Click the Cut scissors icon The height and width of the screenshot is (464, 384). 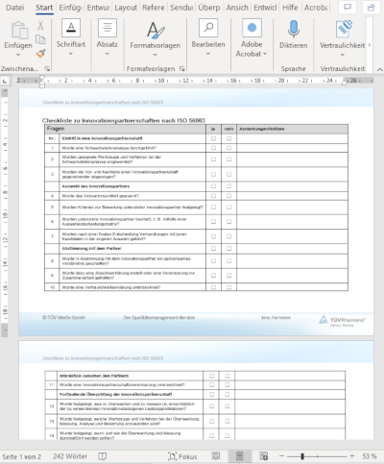coord(40,25)
